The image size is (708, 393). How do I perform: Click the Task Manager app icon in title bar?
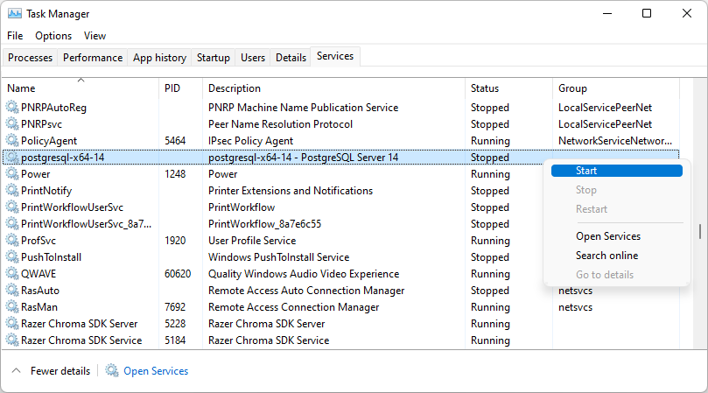(15, 13)
